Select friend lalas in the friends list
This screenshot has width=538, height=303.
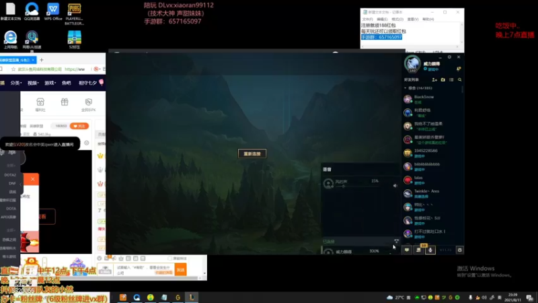pyautogui.click(x=432, y=180)
